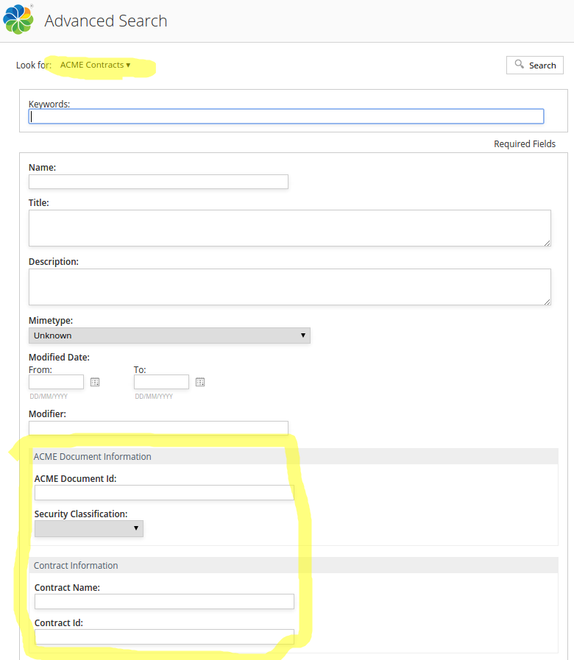Screen dimensions: 574x660
Task: Open the Mimetype combo showing Unknown
Action: point(169,336)
